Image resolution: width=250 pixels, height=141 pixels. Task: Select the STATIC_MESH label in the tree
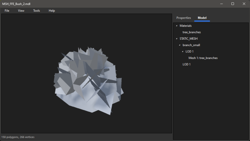tap(188, 39)
